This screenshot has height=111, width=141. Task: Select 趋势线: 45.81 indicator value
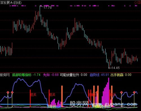tap(99, 75)
